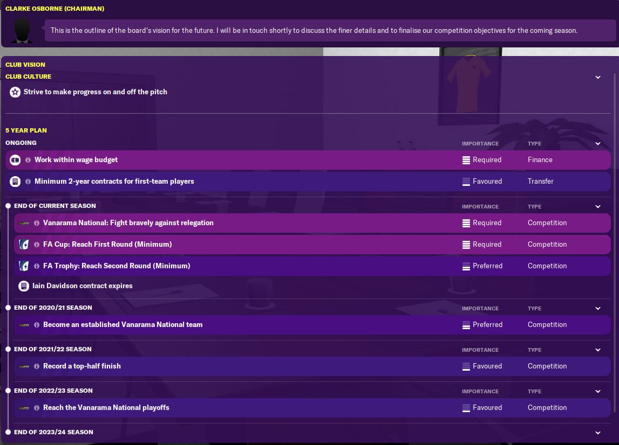Click Finance type in wage budget row
The image size is (619, 445).
tap(540, 160)
